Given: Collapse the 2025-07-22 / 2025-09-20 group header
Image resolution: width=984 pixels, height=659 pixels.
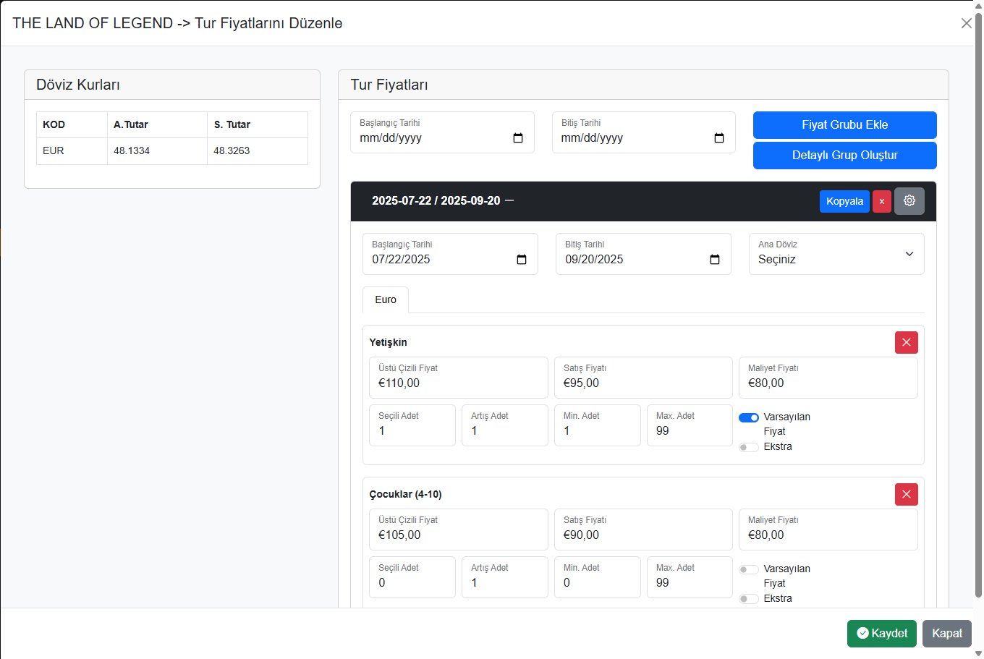Looking at the screenshot, I should 509,200.
